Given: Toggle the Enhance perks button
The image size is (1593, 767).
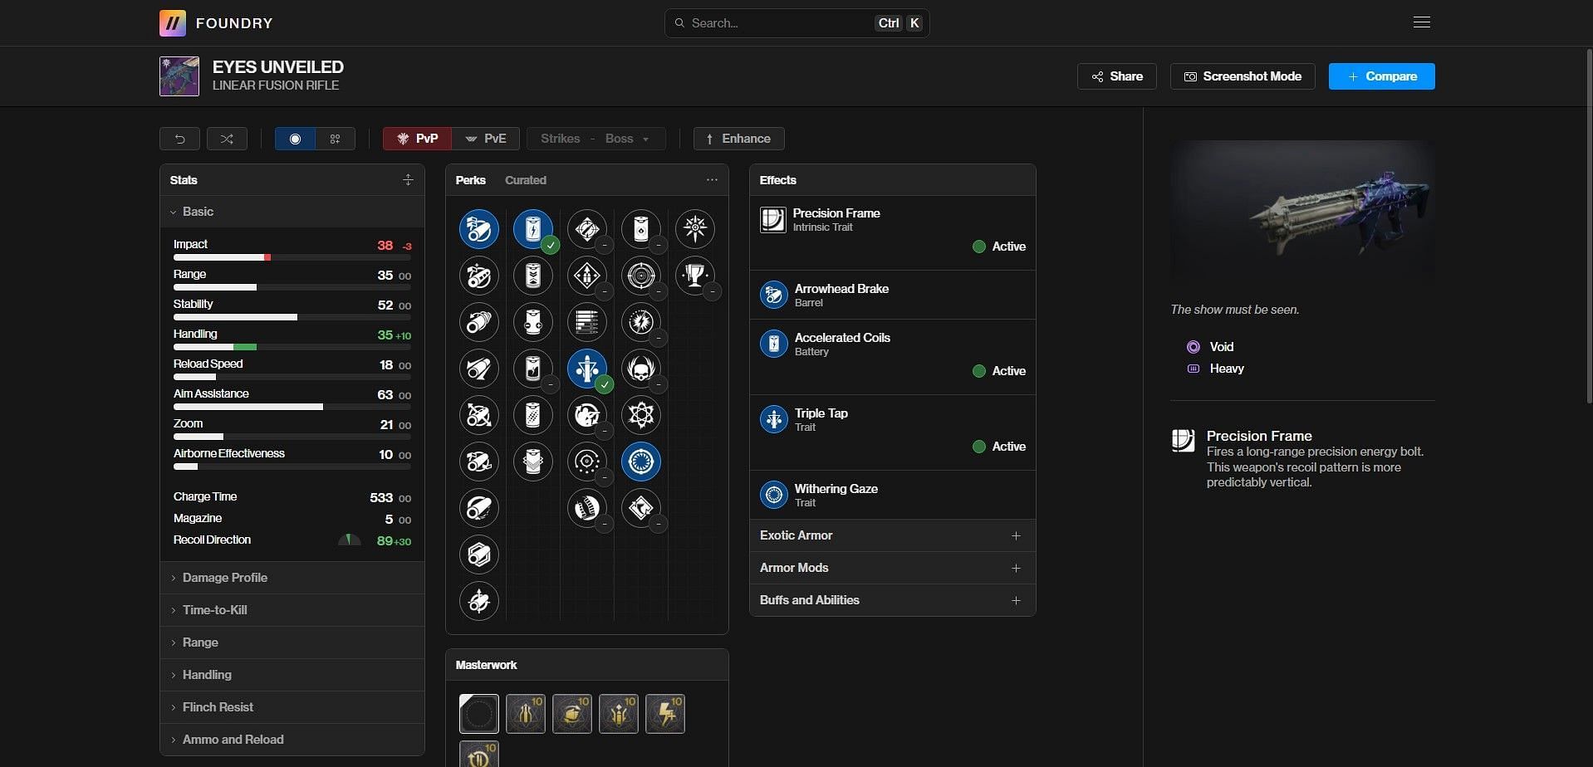Looking at the screenshot, I should (739, 139).
